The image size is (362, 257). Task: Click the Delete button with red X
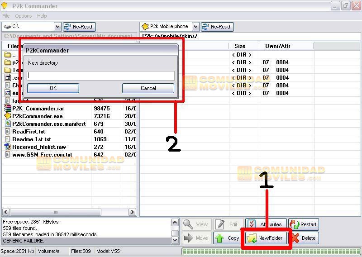tap(304, 238)
